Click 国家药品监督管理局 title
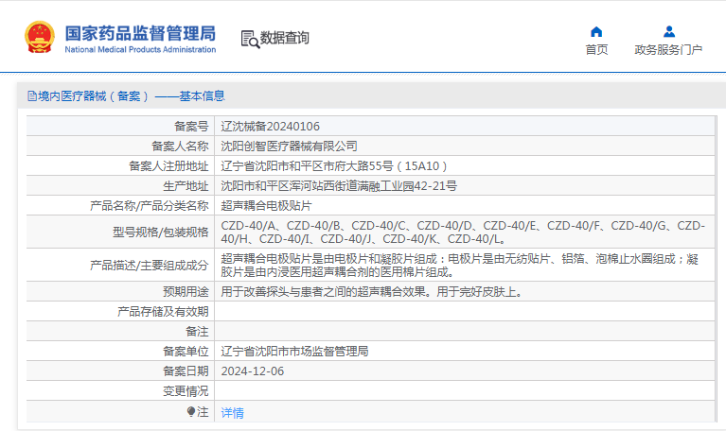The image size is (726, 431). click(x=140, y=33)
